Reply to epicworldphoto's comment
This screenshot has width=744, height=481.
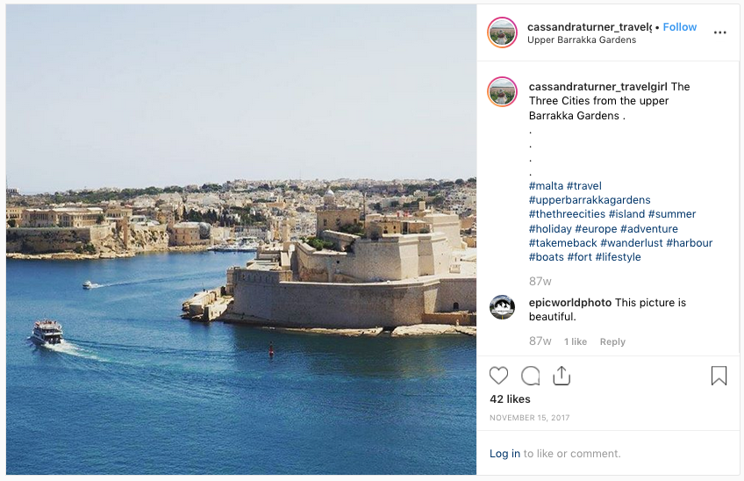pyautogui.click(x=612, y=341)
